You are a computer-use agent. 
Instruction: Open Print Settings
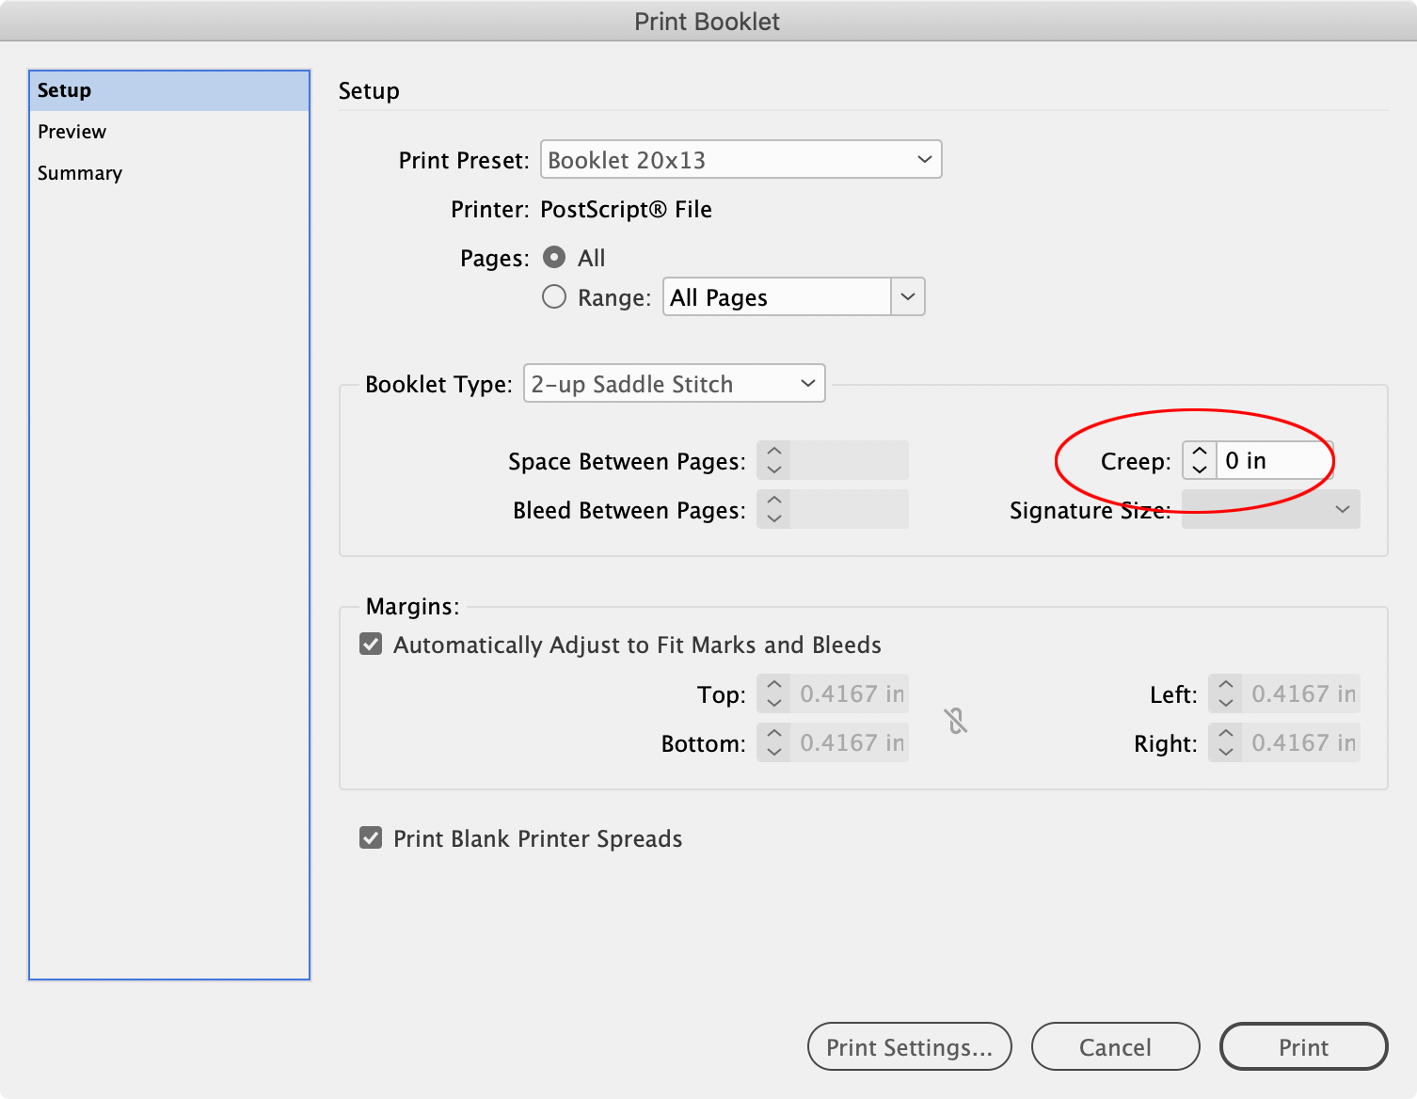coord(908,1046)
